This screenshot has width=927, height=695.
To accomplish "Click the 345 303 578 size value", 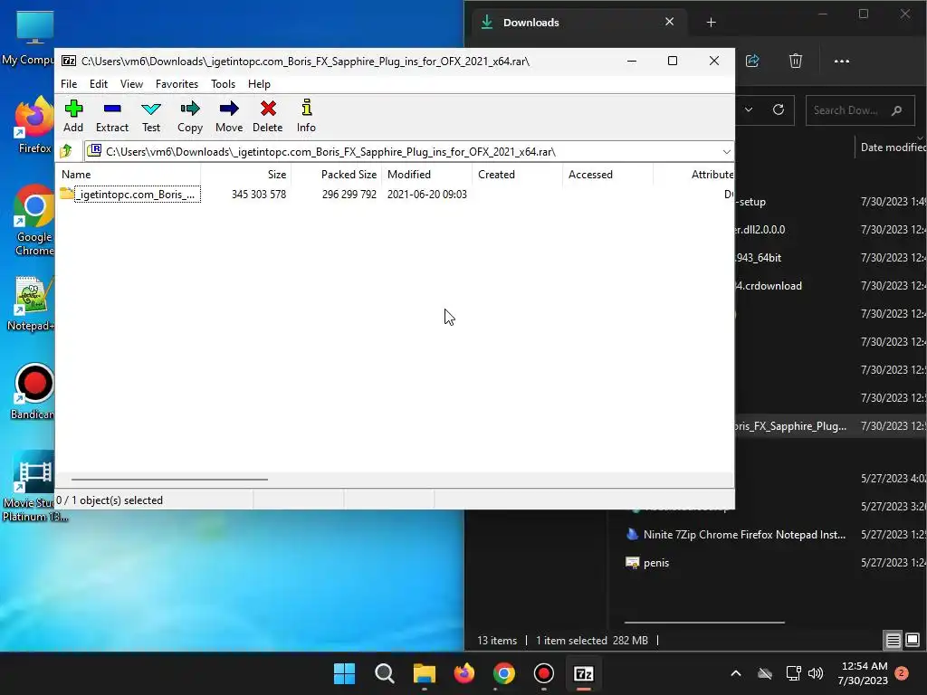I will [259, 195].
